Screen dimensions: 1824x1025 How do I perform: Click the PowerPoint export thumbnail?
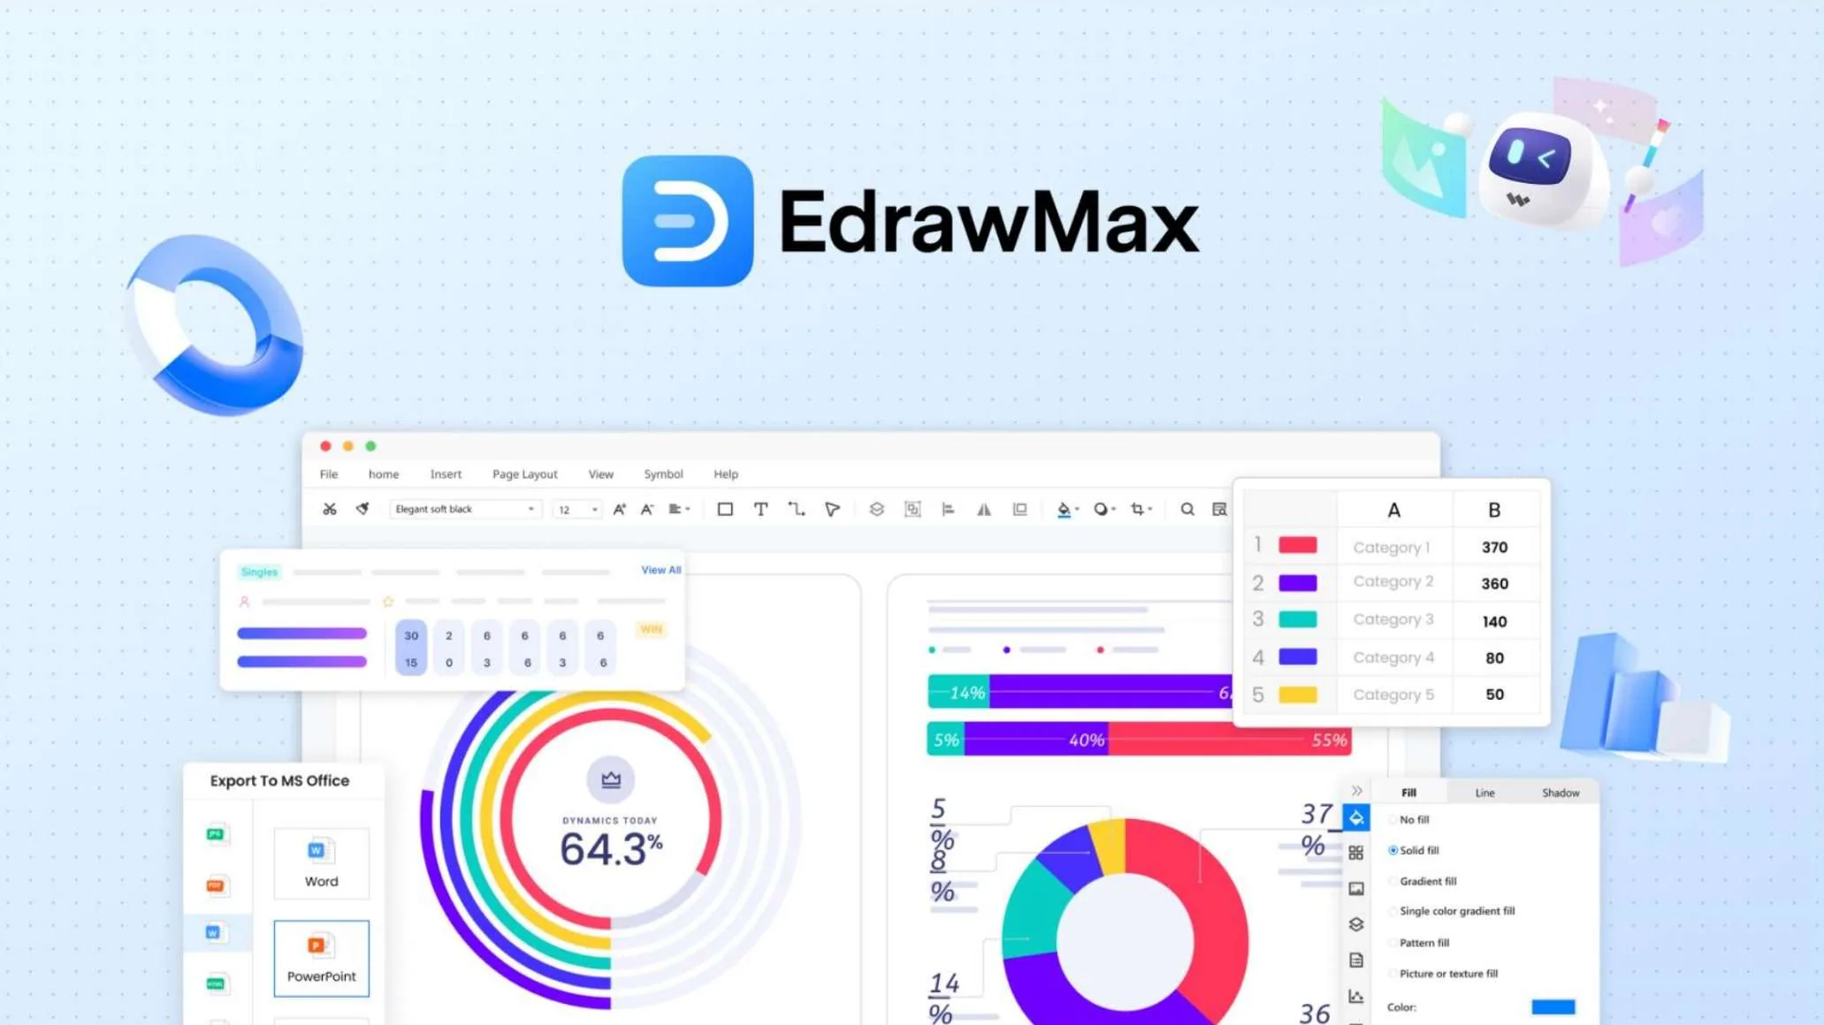[x=321, y=955]
